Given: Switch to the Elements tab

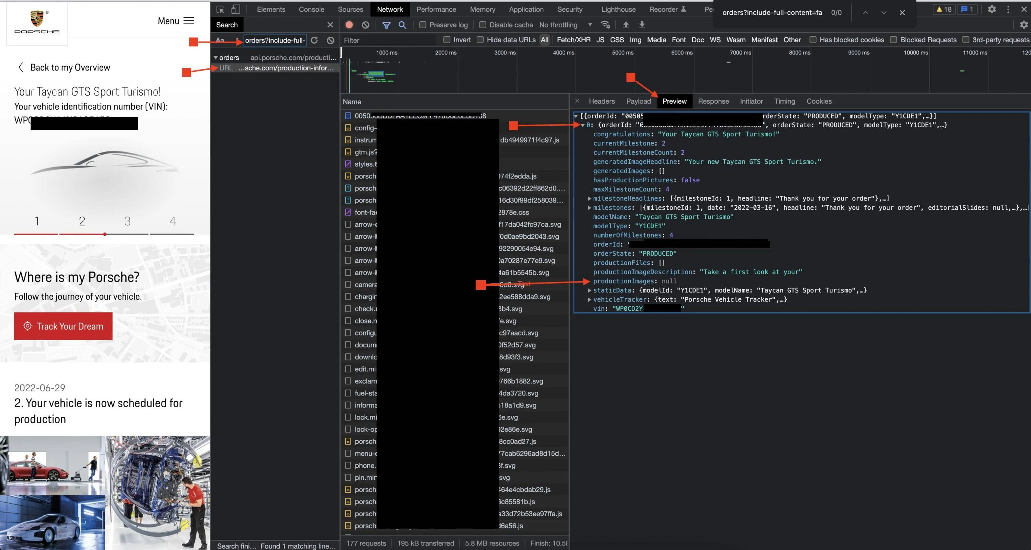Looking at the screenshot, I should pos(271,9).
